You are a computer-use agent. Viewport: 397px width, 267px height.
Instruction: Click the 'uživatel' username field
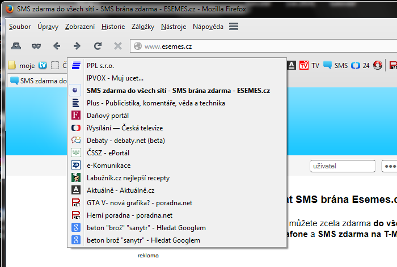coord(343,166)
